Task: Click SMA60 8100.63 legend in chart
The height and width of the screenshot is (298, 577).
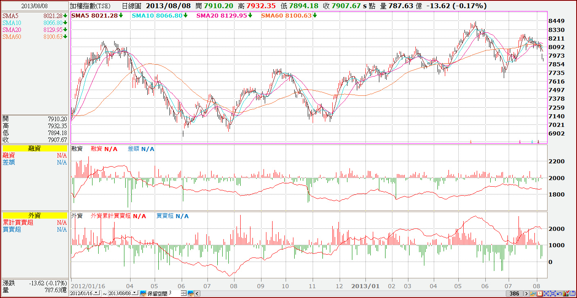Action: point(289,15)
